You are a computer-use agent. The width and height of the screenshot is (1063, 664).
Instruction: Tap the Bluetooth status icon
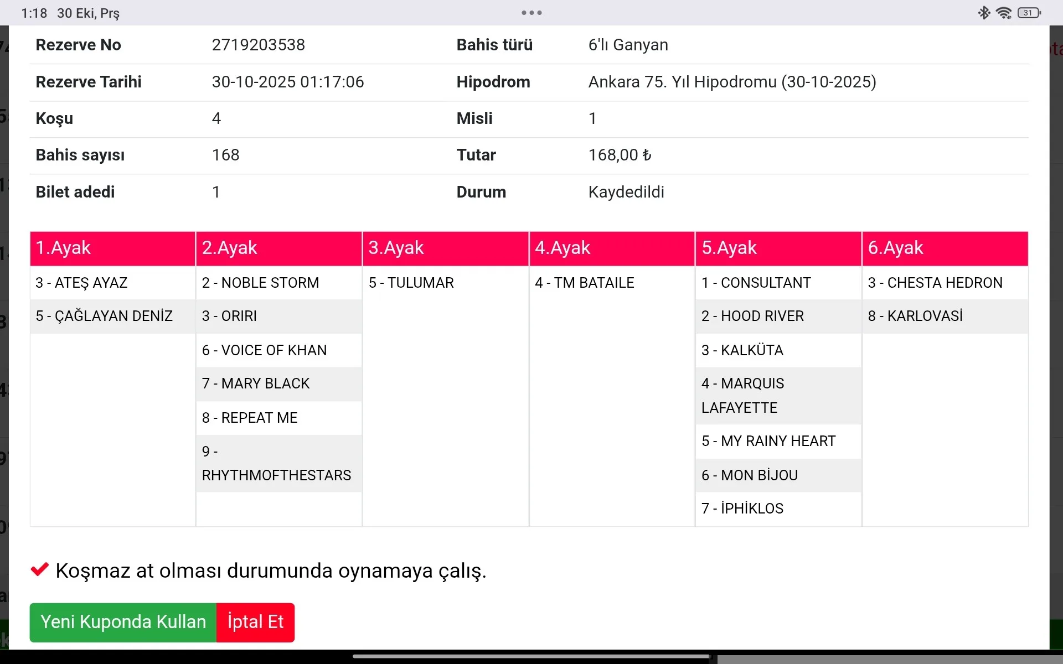click(984, 13)
